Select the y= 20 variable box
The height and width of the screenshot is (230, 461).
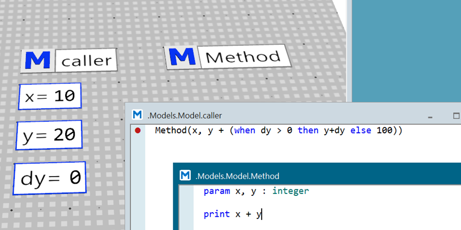click(49, 135)
